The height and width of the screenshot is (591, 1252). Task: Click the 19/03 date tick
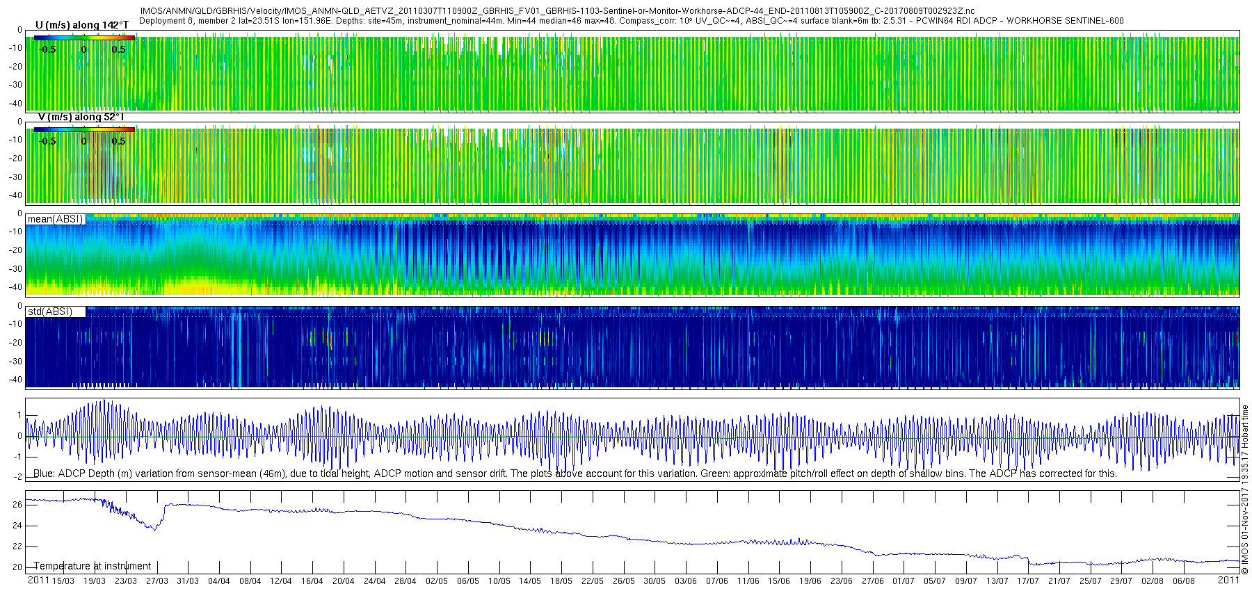click(95, 581)
